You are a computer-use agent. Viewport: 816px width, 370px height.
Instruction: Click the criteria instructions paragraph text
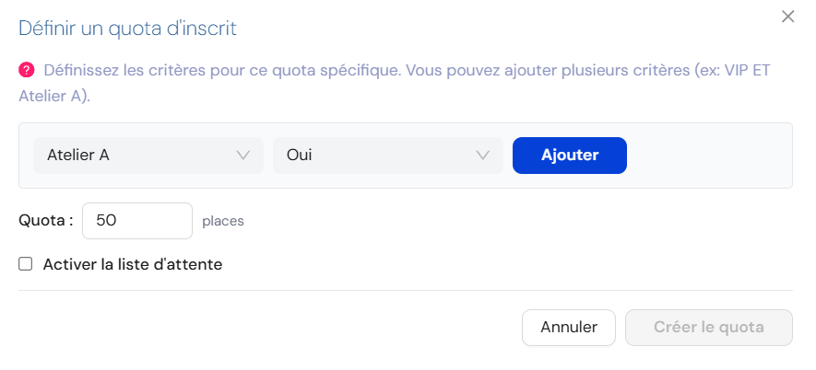(x=406, y=71)
